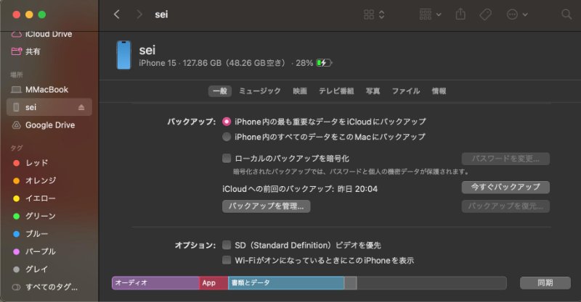Select sei device in sidebar
The width and height of the screenshot is (581, 302).
point(49,107)
